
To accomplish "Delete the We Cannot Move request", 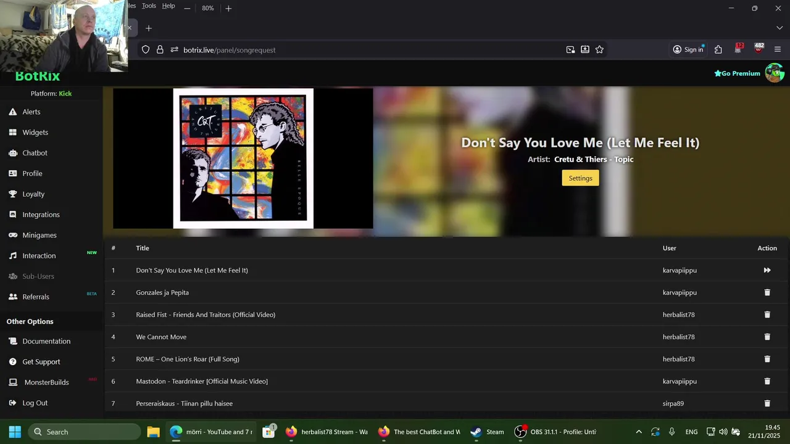I will [767, 337].
